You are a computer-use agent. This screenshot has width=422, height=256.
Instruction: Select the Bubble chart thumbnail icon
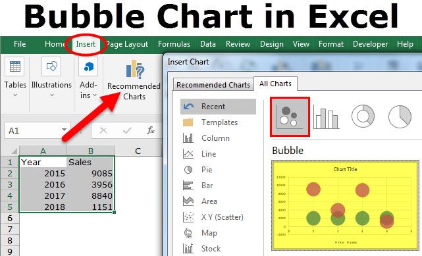(290, 117)
